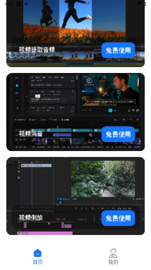Open the 视频消音 card thumbnail
Viewport: 151px width, 270px height.
point(75,112)
